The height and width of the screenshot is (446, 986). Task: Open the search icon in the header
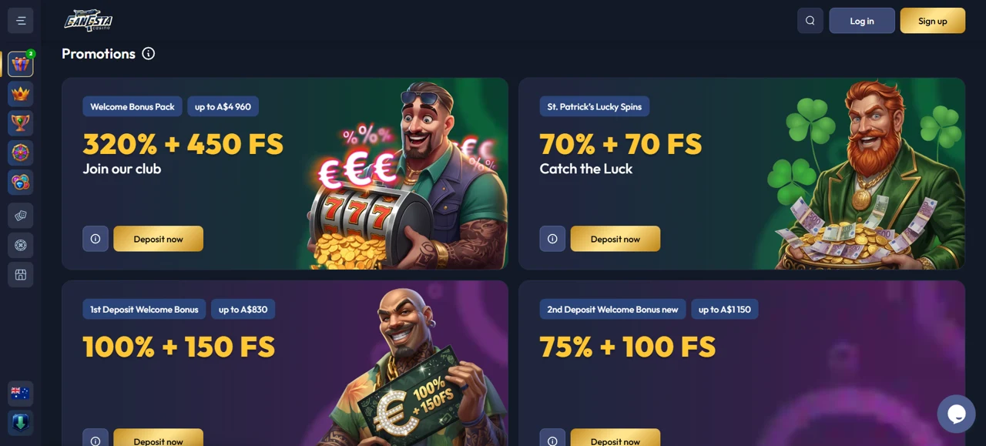[x=810, y=21]
